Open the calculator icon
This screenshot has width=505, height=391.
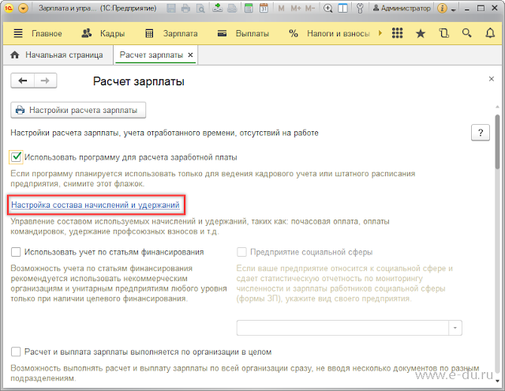[249, 9]
